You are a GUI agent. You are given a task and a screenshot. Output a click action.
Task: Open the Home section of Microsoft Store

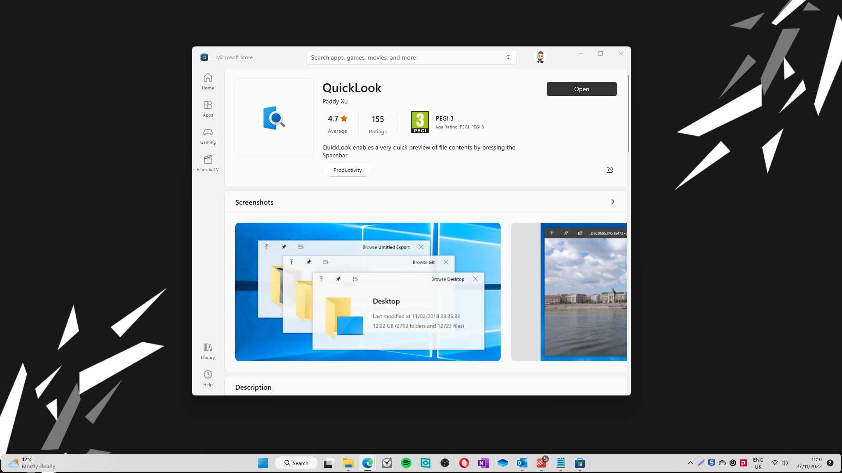(208, 81)
